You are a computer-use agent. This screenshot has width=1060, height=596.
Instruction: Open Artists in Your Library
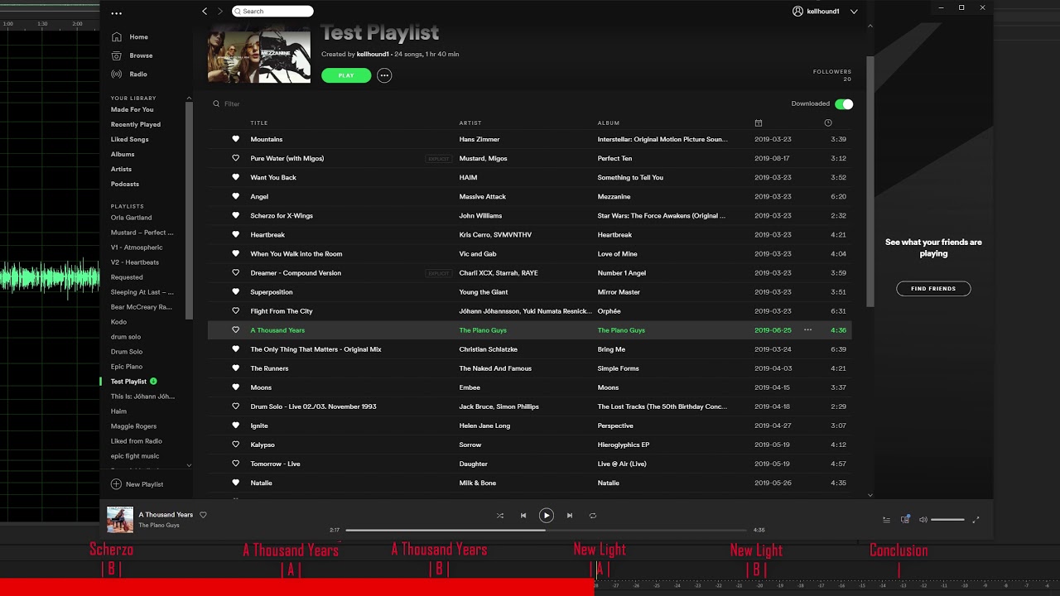[x=121, y=170]
